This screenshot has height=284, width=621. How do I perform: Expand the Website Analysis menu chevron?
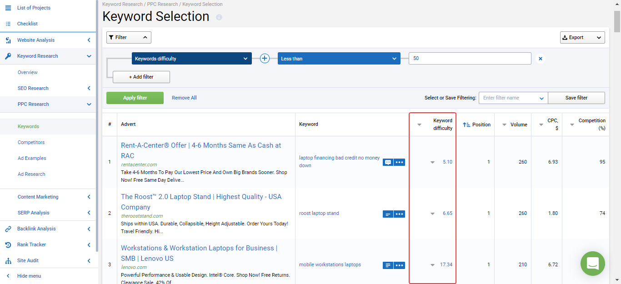point(89,40)
